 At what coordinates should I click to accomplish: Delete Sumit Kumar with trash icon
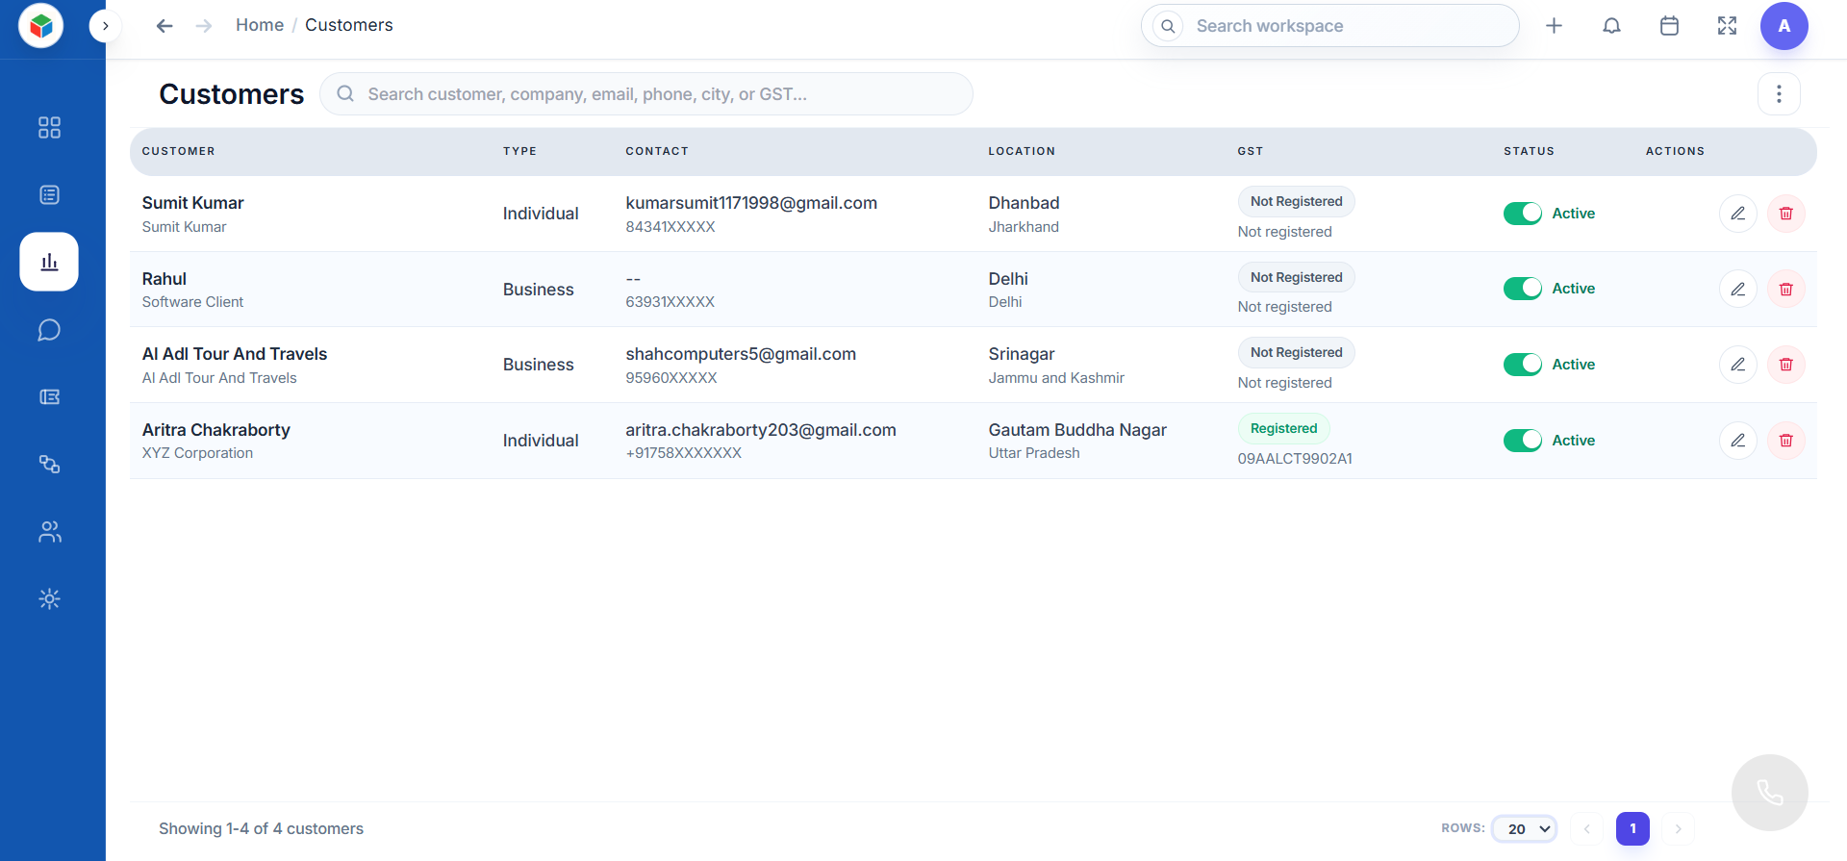(1786, 214)
